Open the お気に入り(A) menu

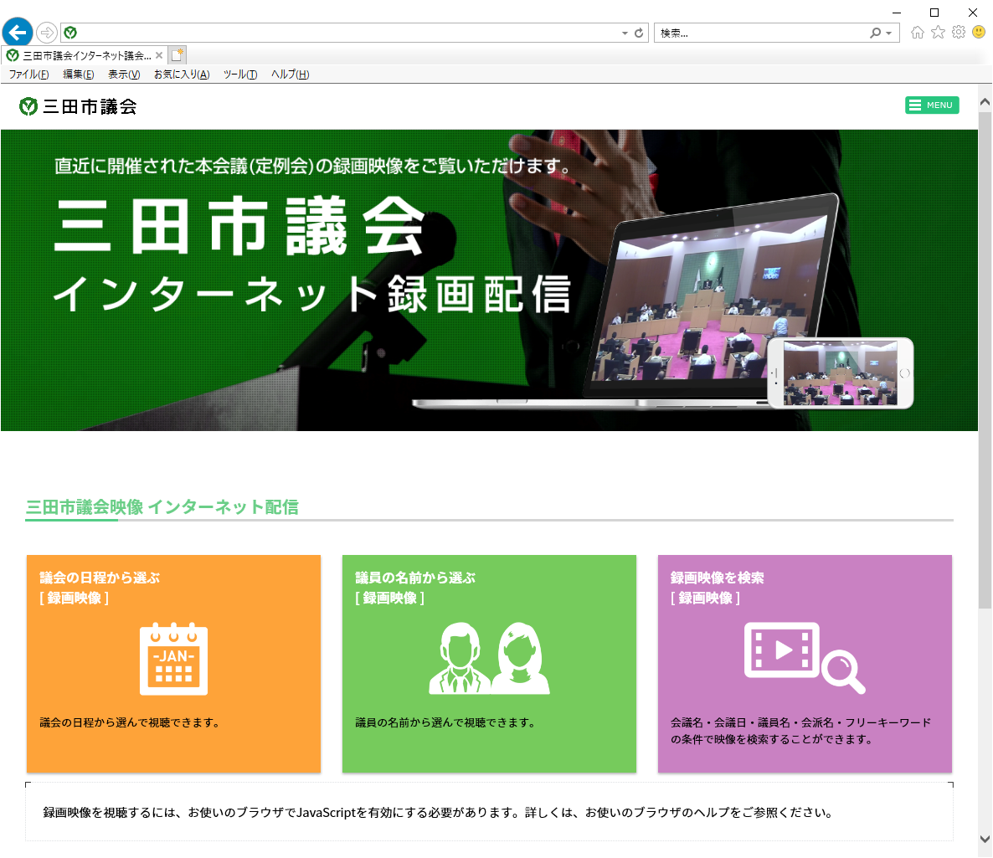181,74
